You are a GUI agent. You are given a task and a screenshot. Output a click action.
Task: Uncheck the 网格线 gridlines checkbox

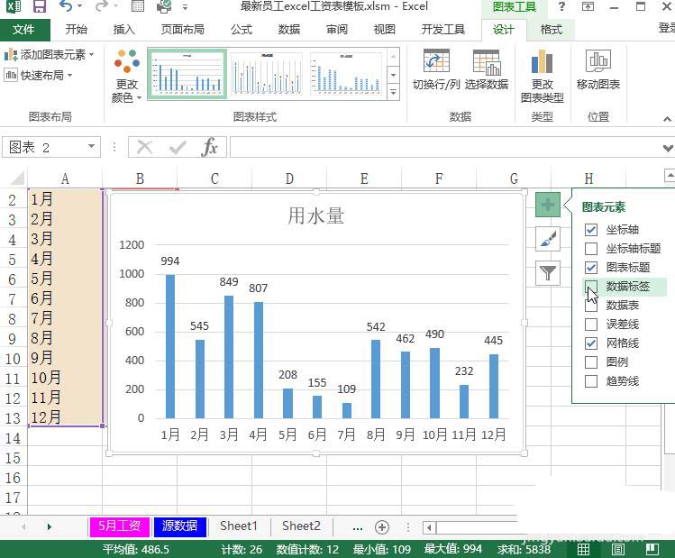(x=591, y=343)
